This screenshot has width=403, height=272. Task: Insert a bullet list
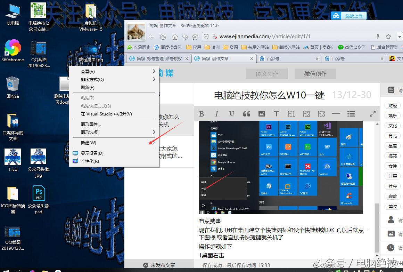pos(351,113)
